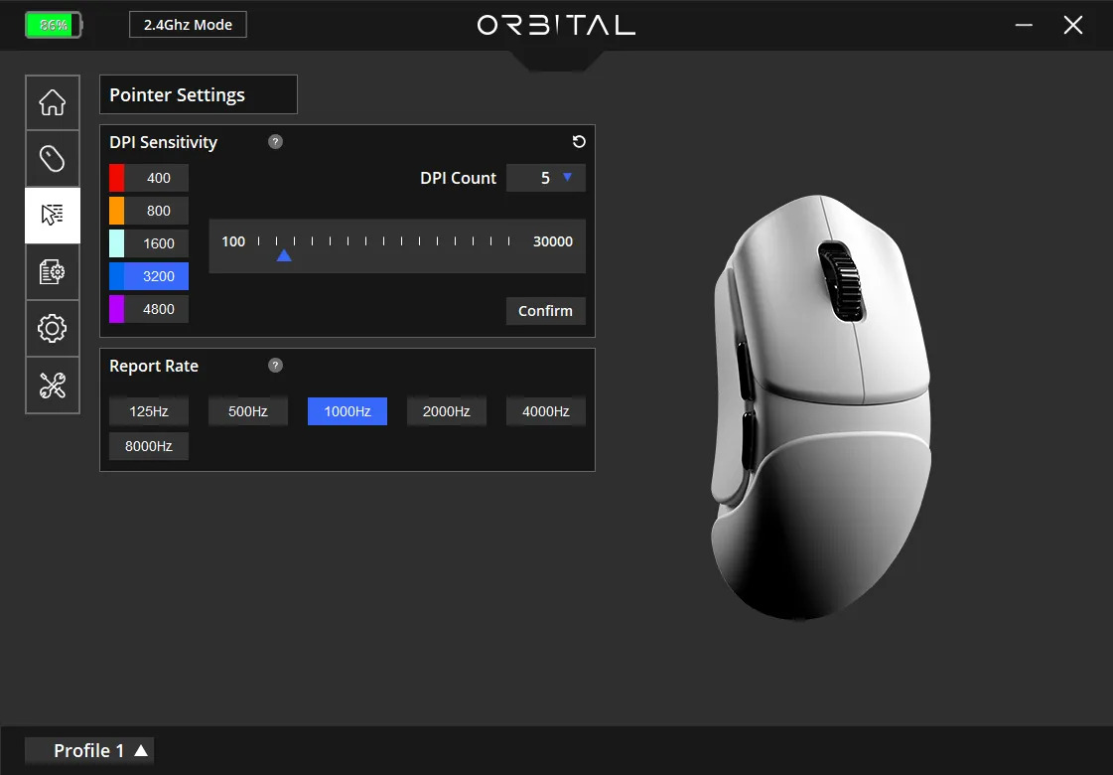Choose the 2000Hz report rate button
The image size is (1113, 775).
[x=446, y=410]
